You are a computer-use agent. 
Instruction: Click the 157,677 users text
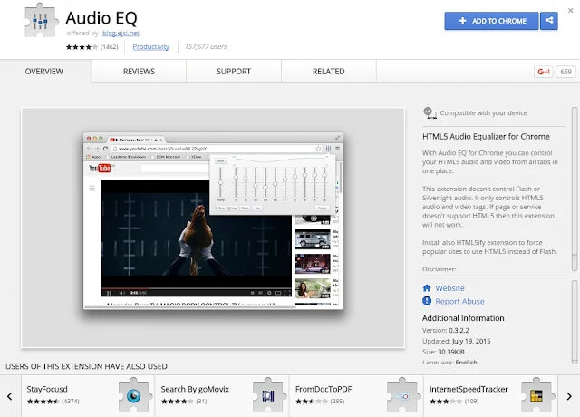[x=206, y=46]
